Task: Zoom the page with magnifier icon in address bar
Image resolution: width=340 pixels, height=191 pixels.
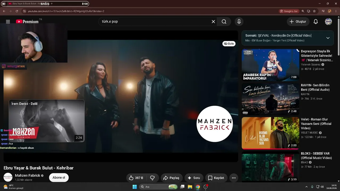Action: point(303,11)
